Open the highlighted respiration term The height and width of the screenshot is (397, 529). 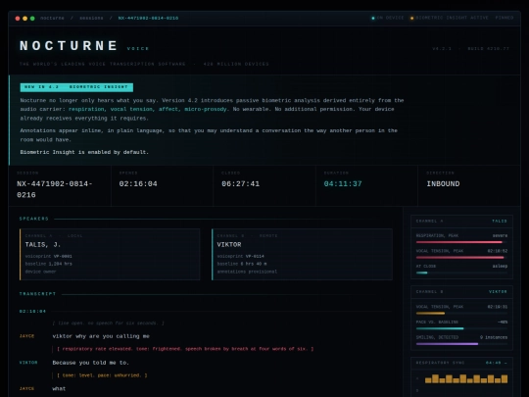86,109
